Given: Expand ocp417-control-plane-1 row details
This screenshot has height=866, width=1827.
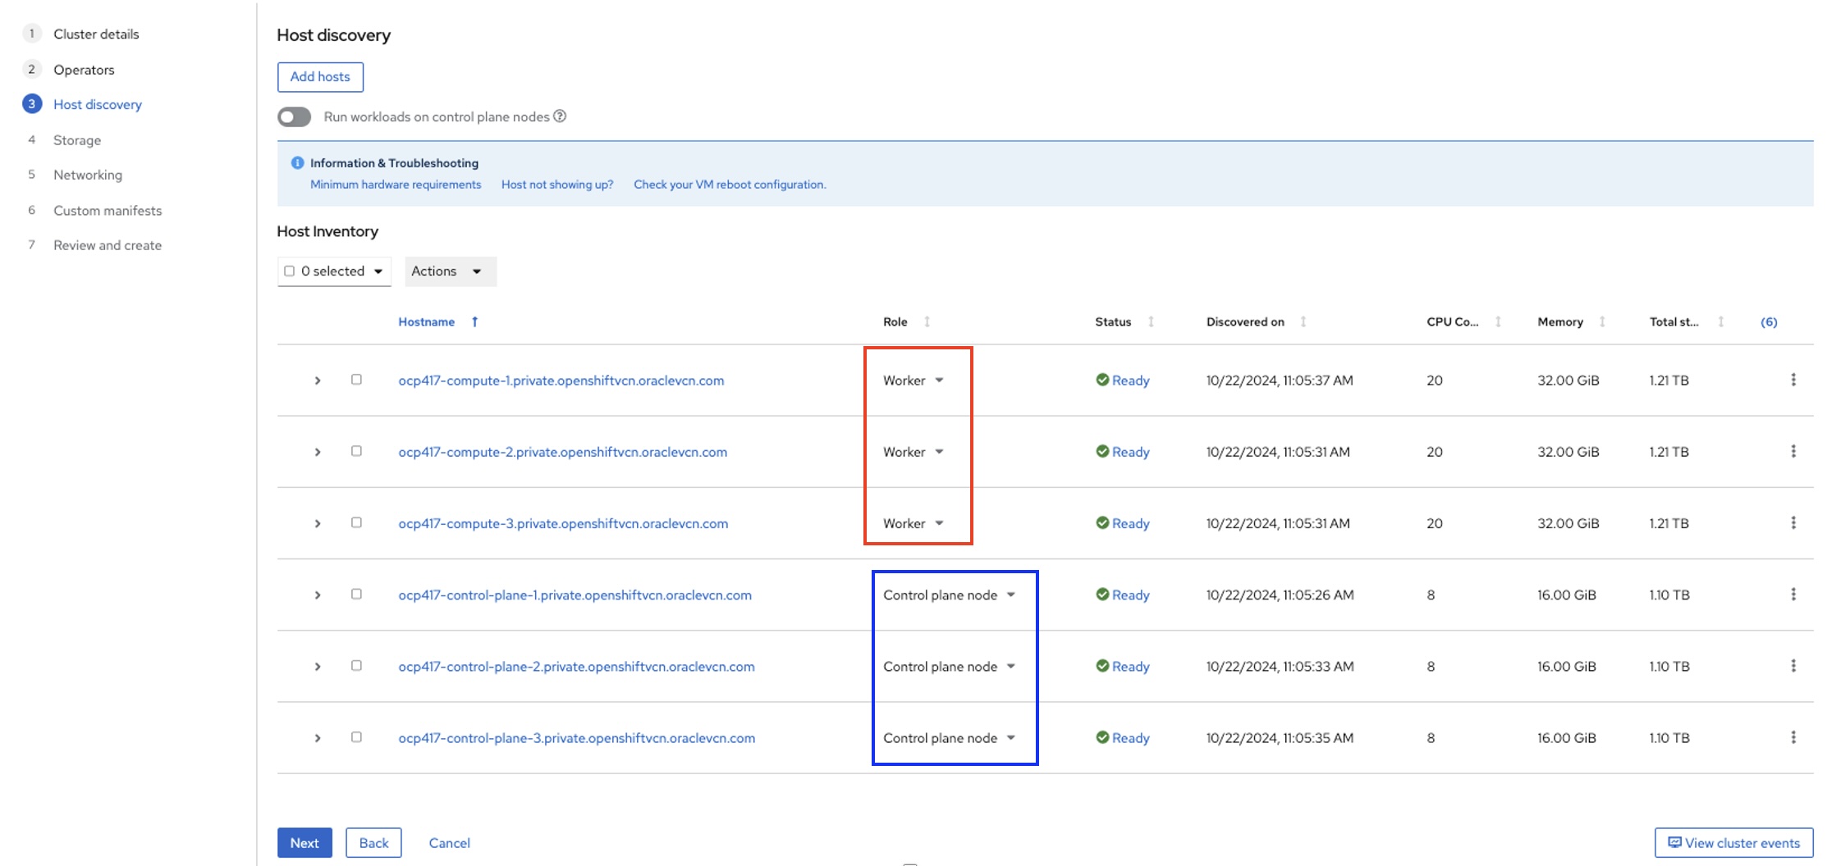Looking at the screenshot, I should (318, 595).
